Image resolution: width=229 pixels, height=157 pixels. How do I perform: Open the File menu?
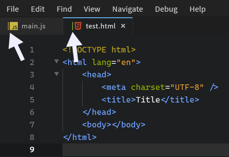(13, 9)
